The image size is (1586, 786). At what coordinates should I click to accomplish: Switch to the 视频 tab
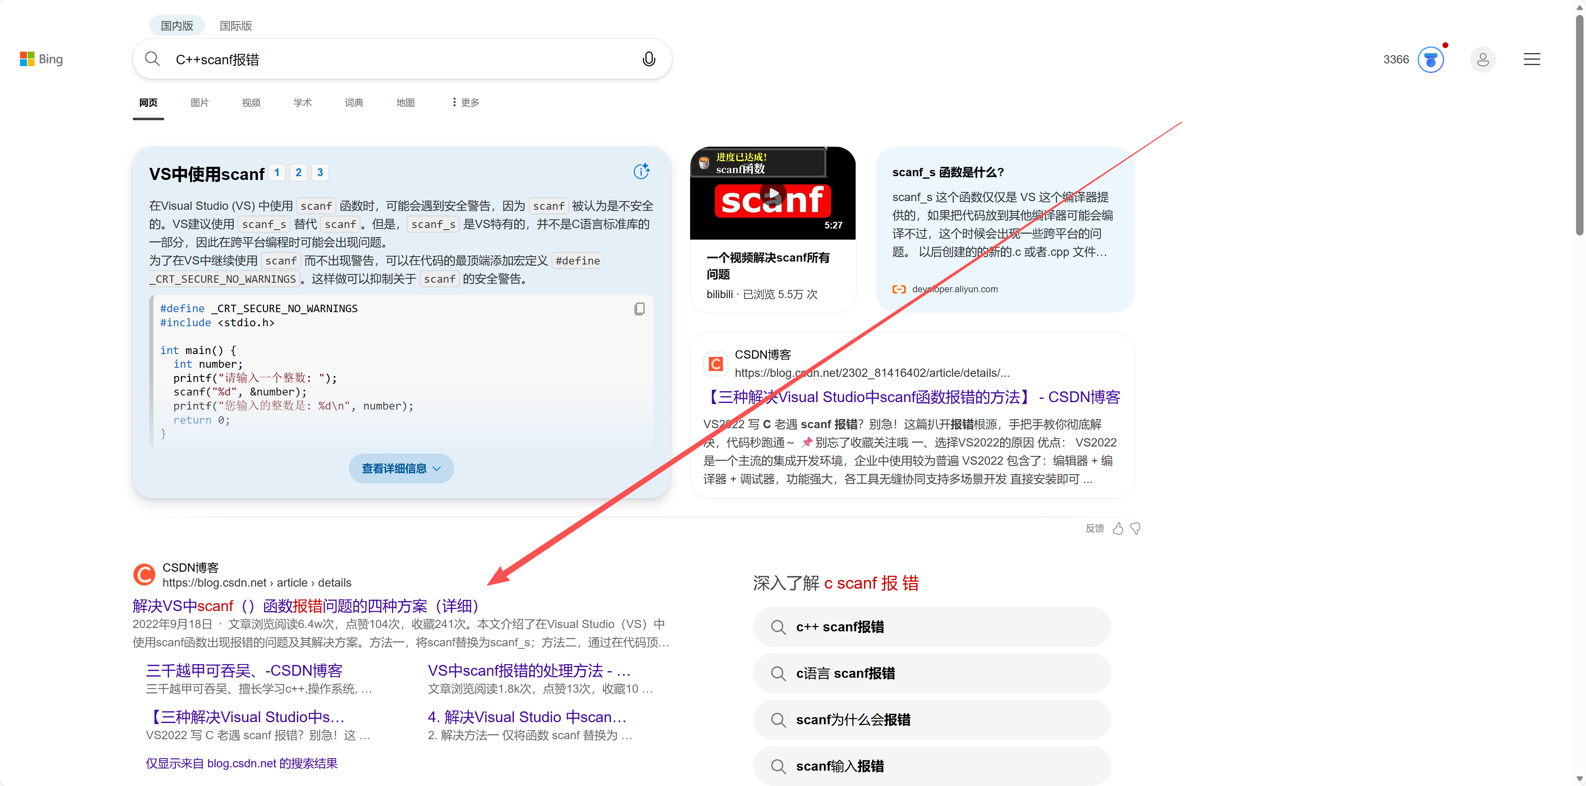click(x=251, y=102)
